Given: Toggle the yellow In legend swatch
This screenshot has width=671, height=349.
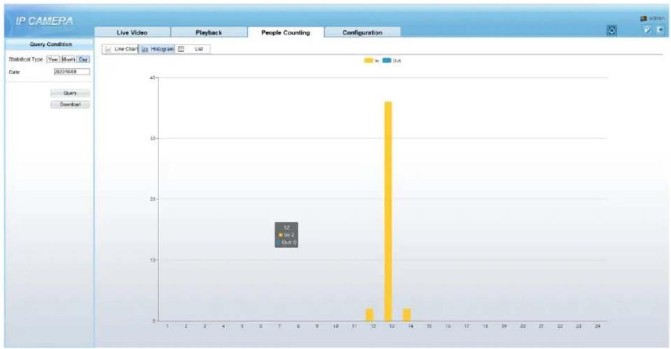Looking at the screenshot, I should click(x=368, y=61).
